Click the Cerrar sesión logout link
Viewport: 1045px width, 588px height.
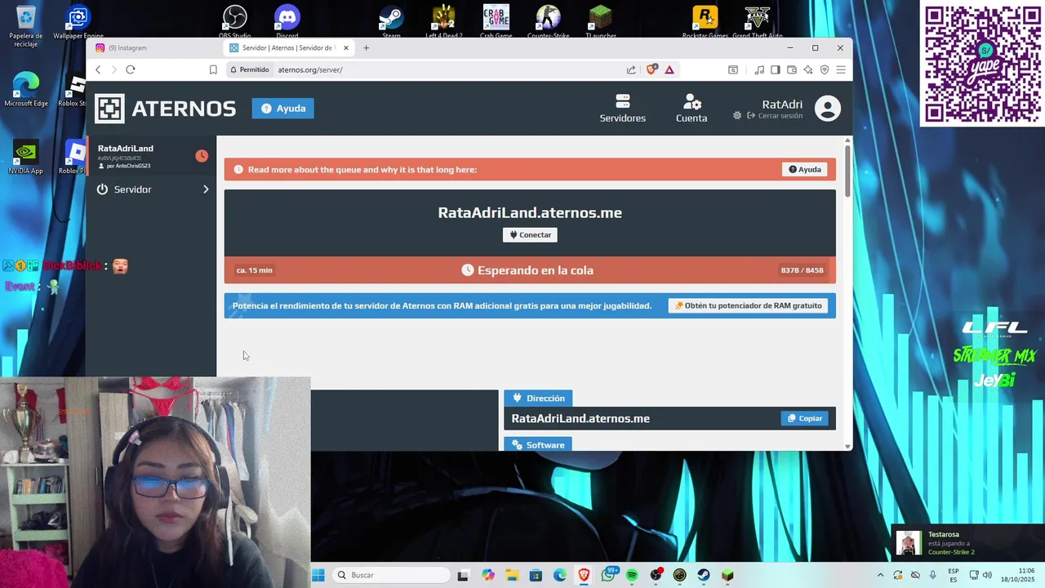[776, 116]
